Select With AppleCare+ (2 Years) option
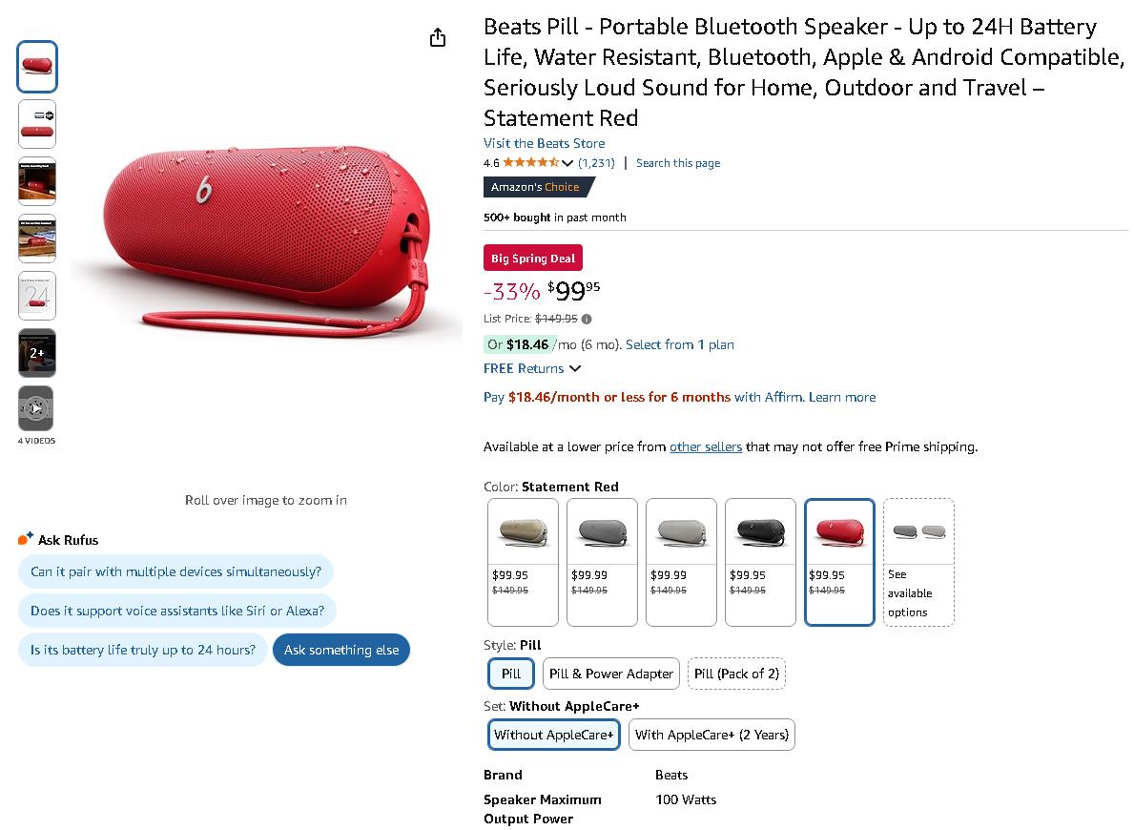This screenshot has width=1134, height=830. tap(711, 735)
